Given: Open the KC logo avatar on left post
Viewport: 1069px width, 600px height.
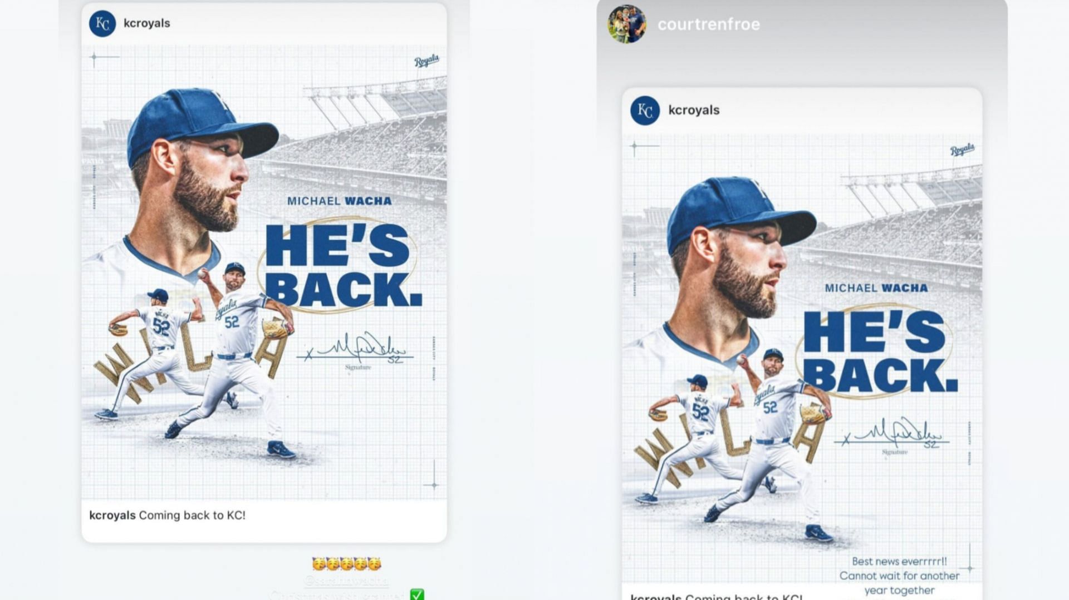Looking at the screenshot, I should point(102,23).
